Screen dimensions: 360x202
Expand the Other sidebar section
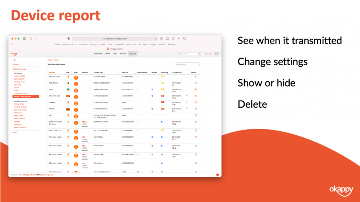(x=26, y=133)
